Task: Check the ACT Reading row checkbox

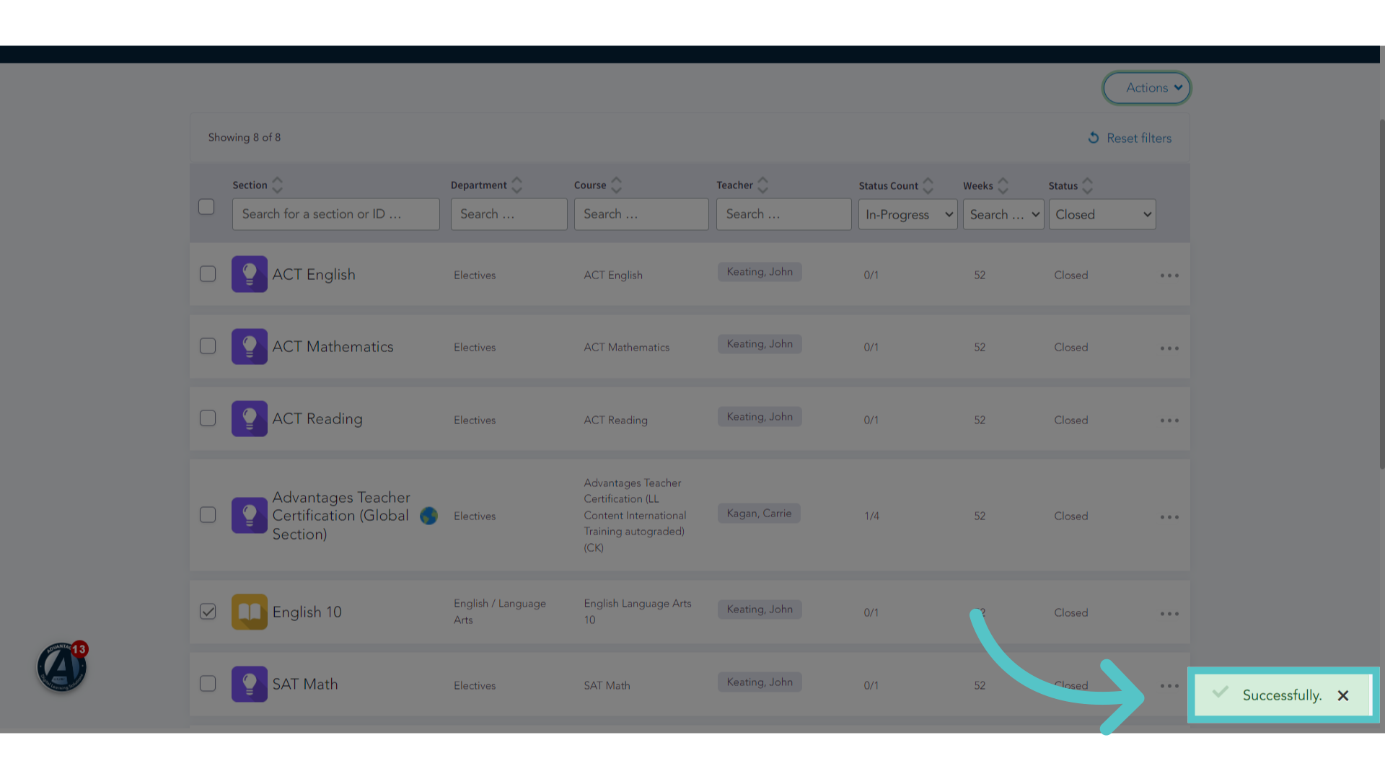Action: click(x=208, y=418)
